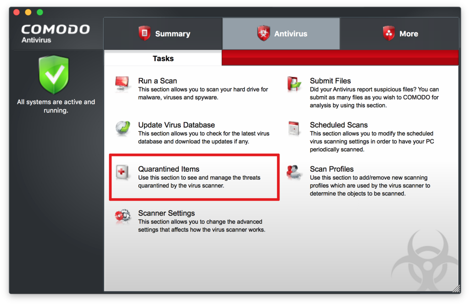470x305 pixels.
Task: Click the Antivirus tab biohazard shield icon
Action: click(263, 33)
